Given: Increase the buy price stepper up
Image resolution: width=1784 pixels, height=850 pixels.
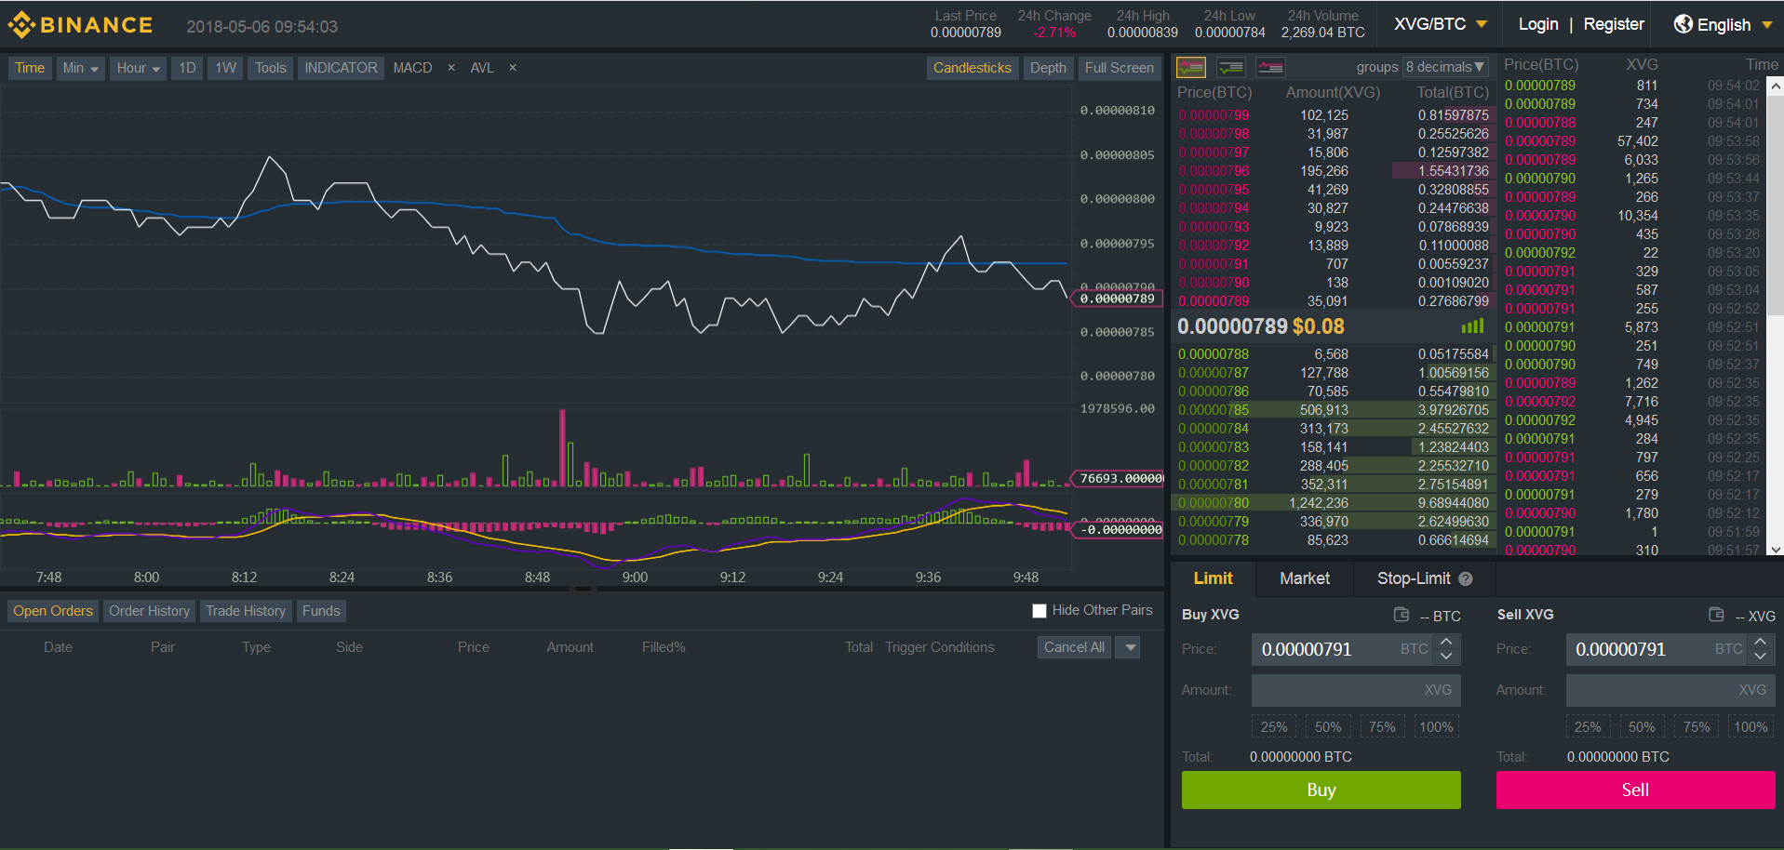Looking at the screenshot, I should (x=1446, y=642).
